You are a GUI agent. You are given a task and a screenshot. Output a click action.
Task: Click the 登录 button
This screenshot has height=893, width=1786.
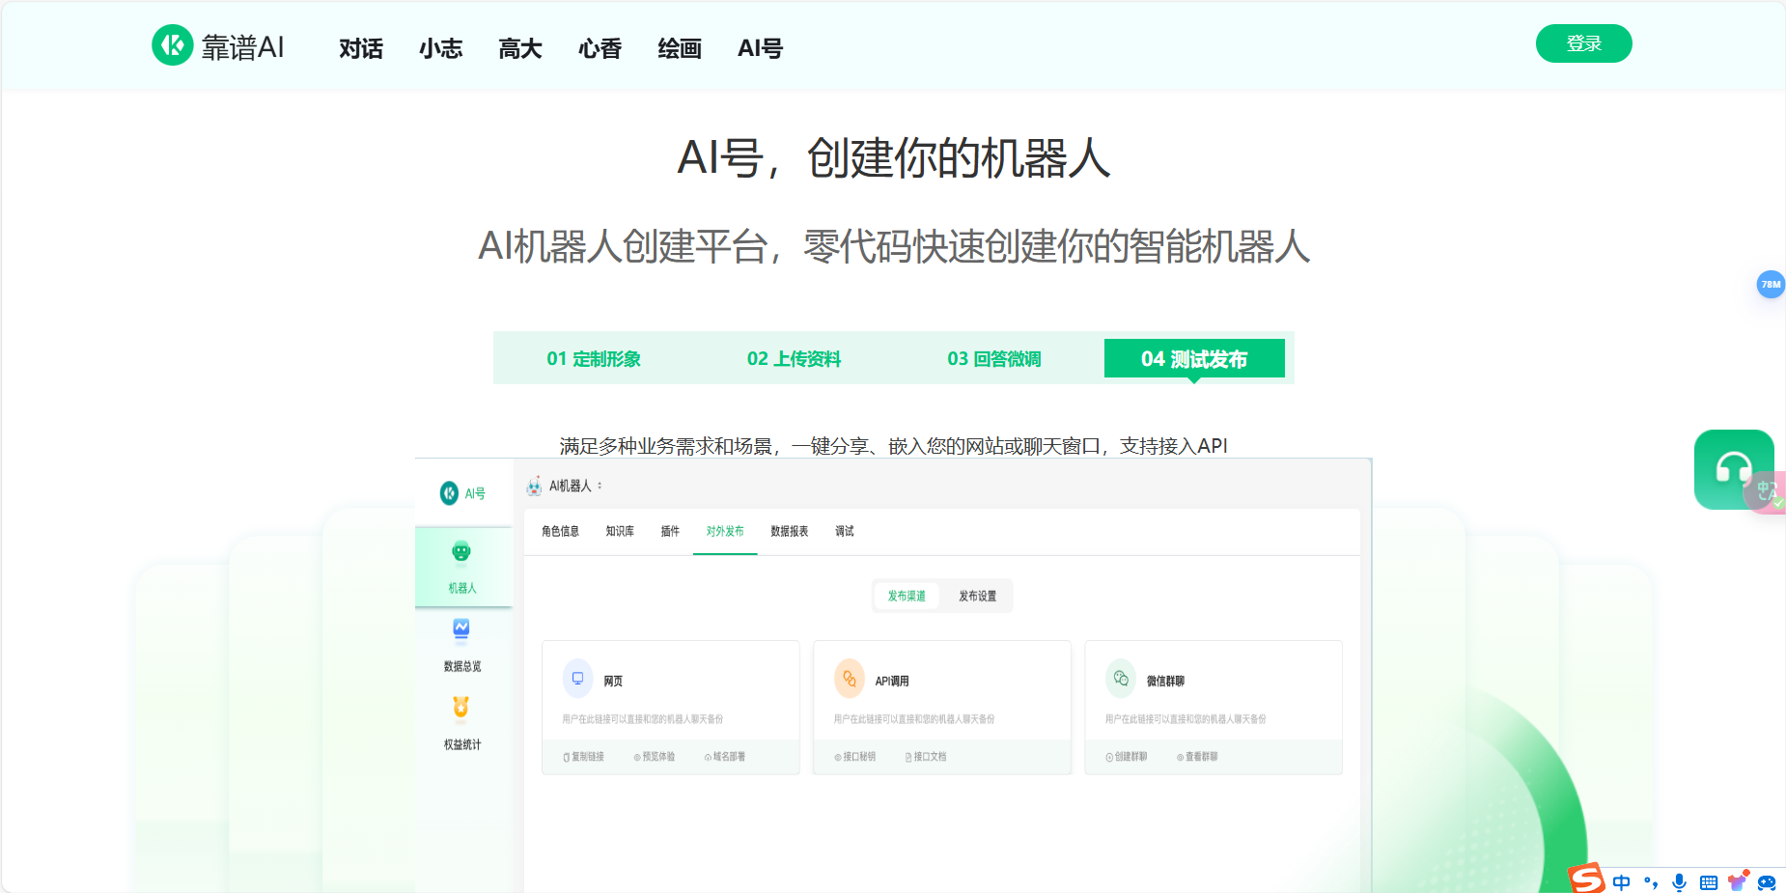[1583, 43]
